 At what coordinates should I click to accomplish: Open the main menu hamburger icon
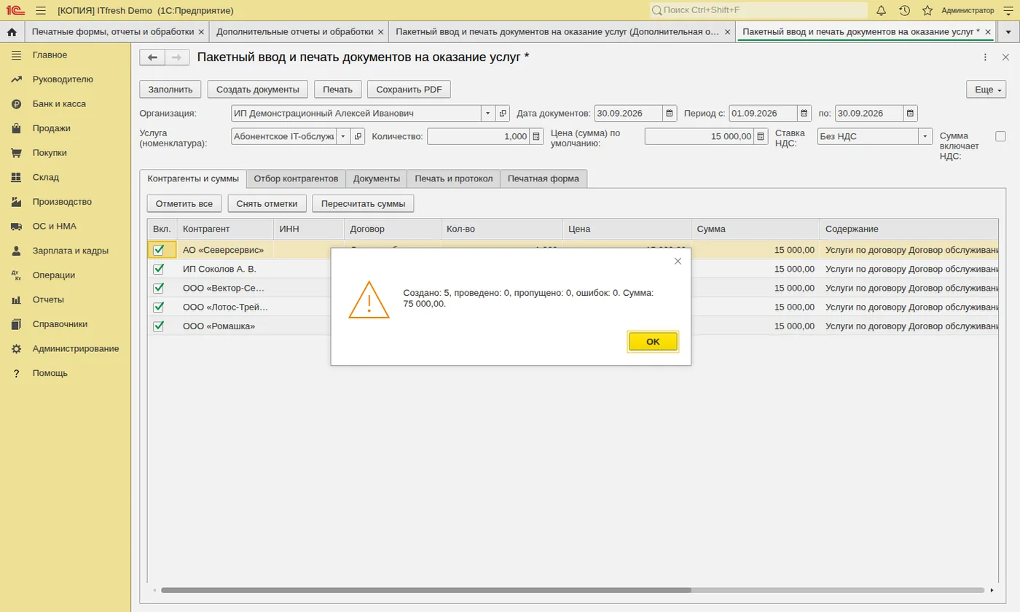click(40, 10)
